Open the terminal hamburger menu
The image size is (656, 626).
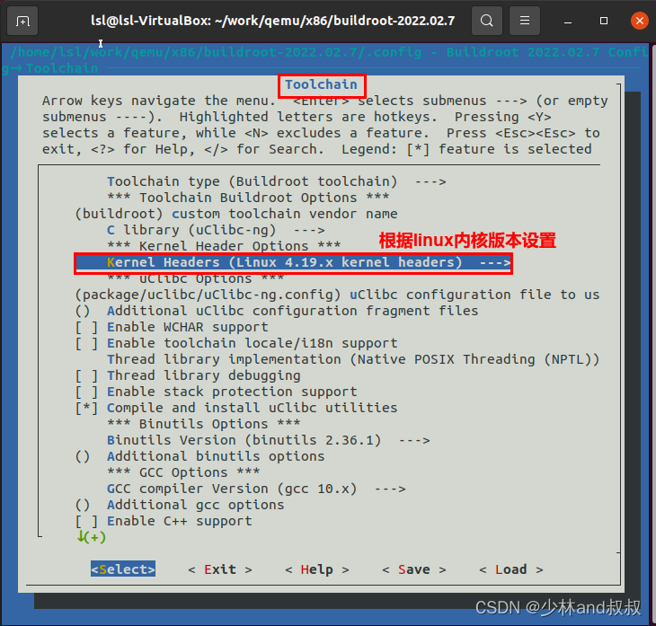click(525, 21)
